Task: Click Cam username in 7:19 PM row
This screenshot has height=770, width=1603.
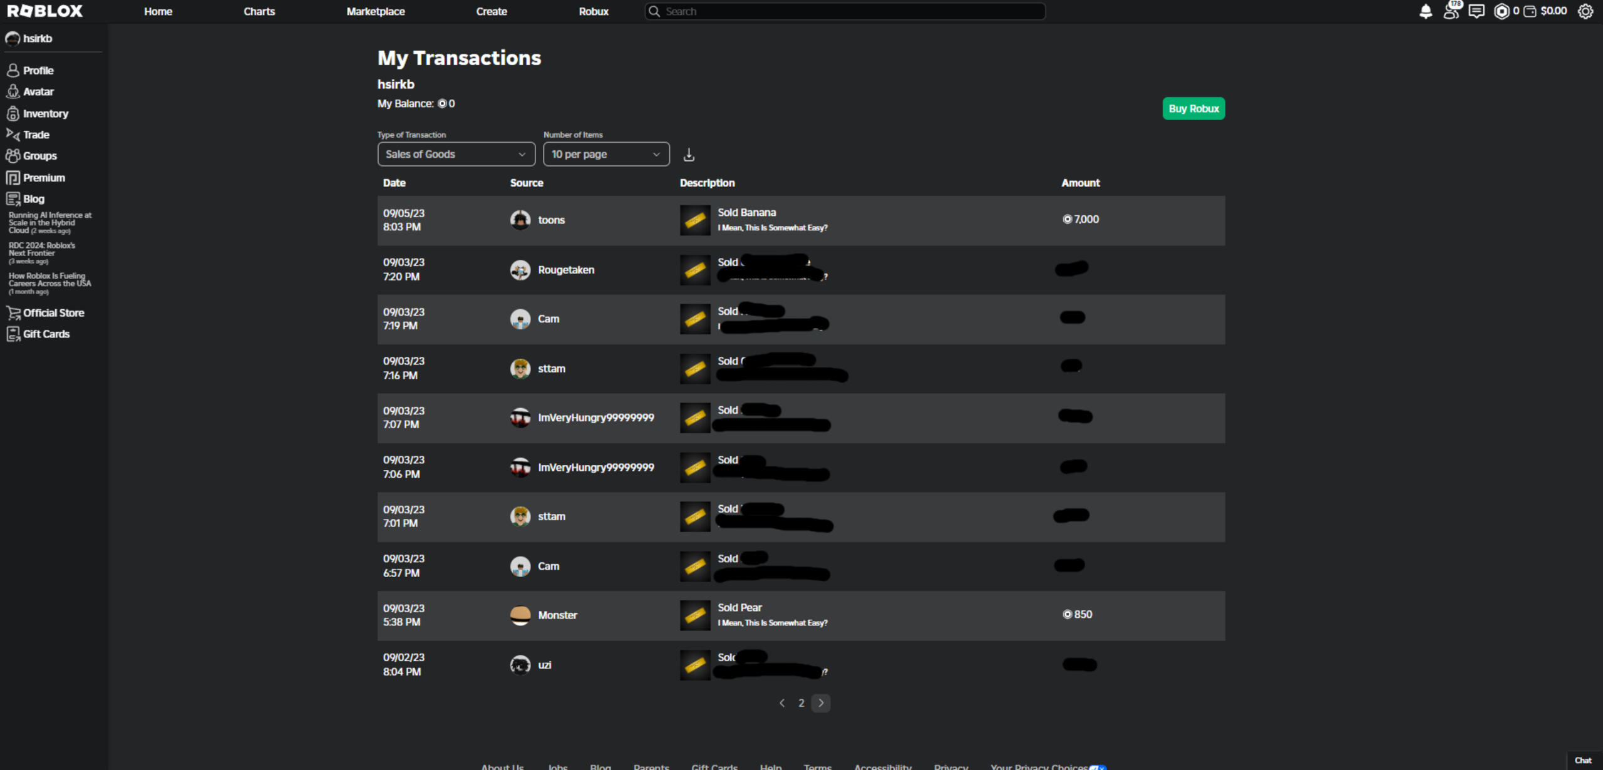Action: pos(549,319)
